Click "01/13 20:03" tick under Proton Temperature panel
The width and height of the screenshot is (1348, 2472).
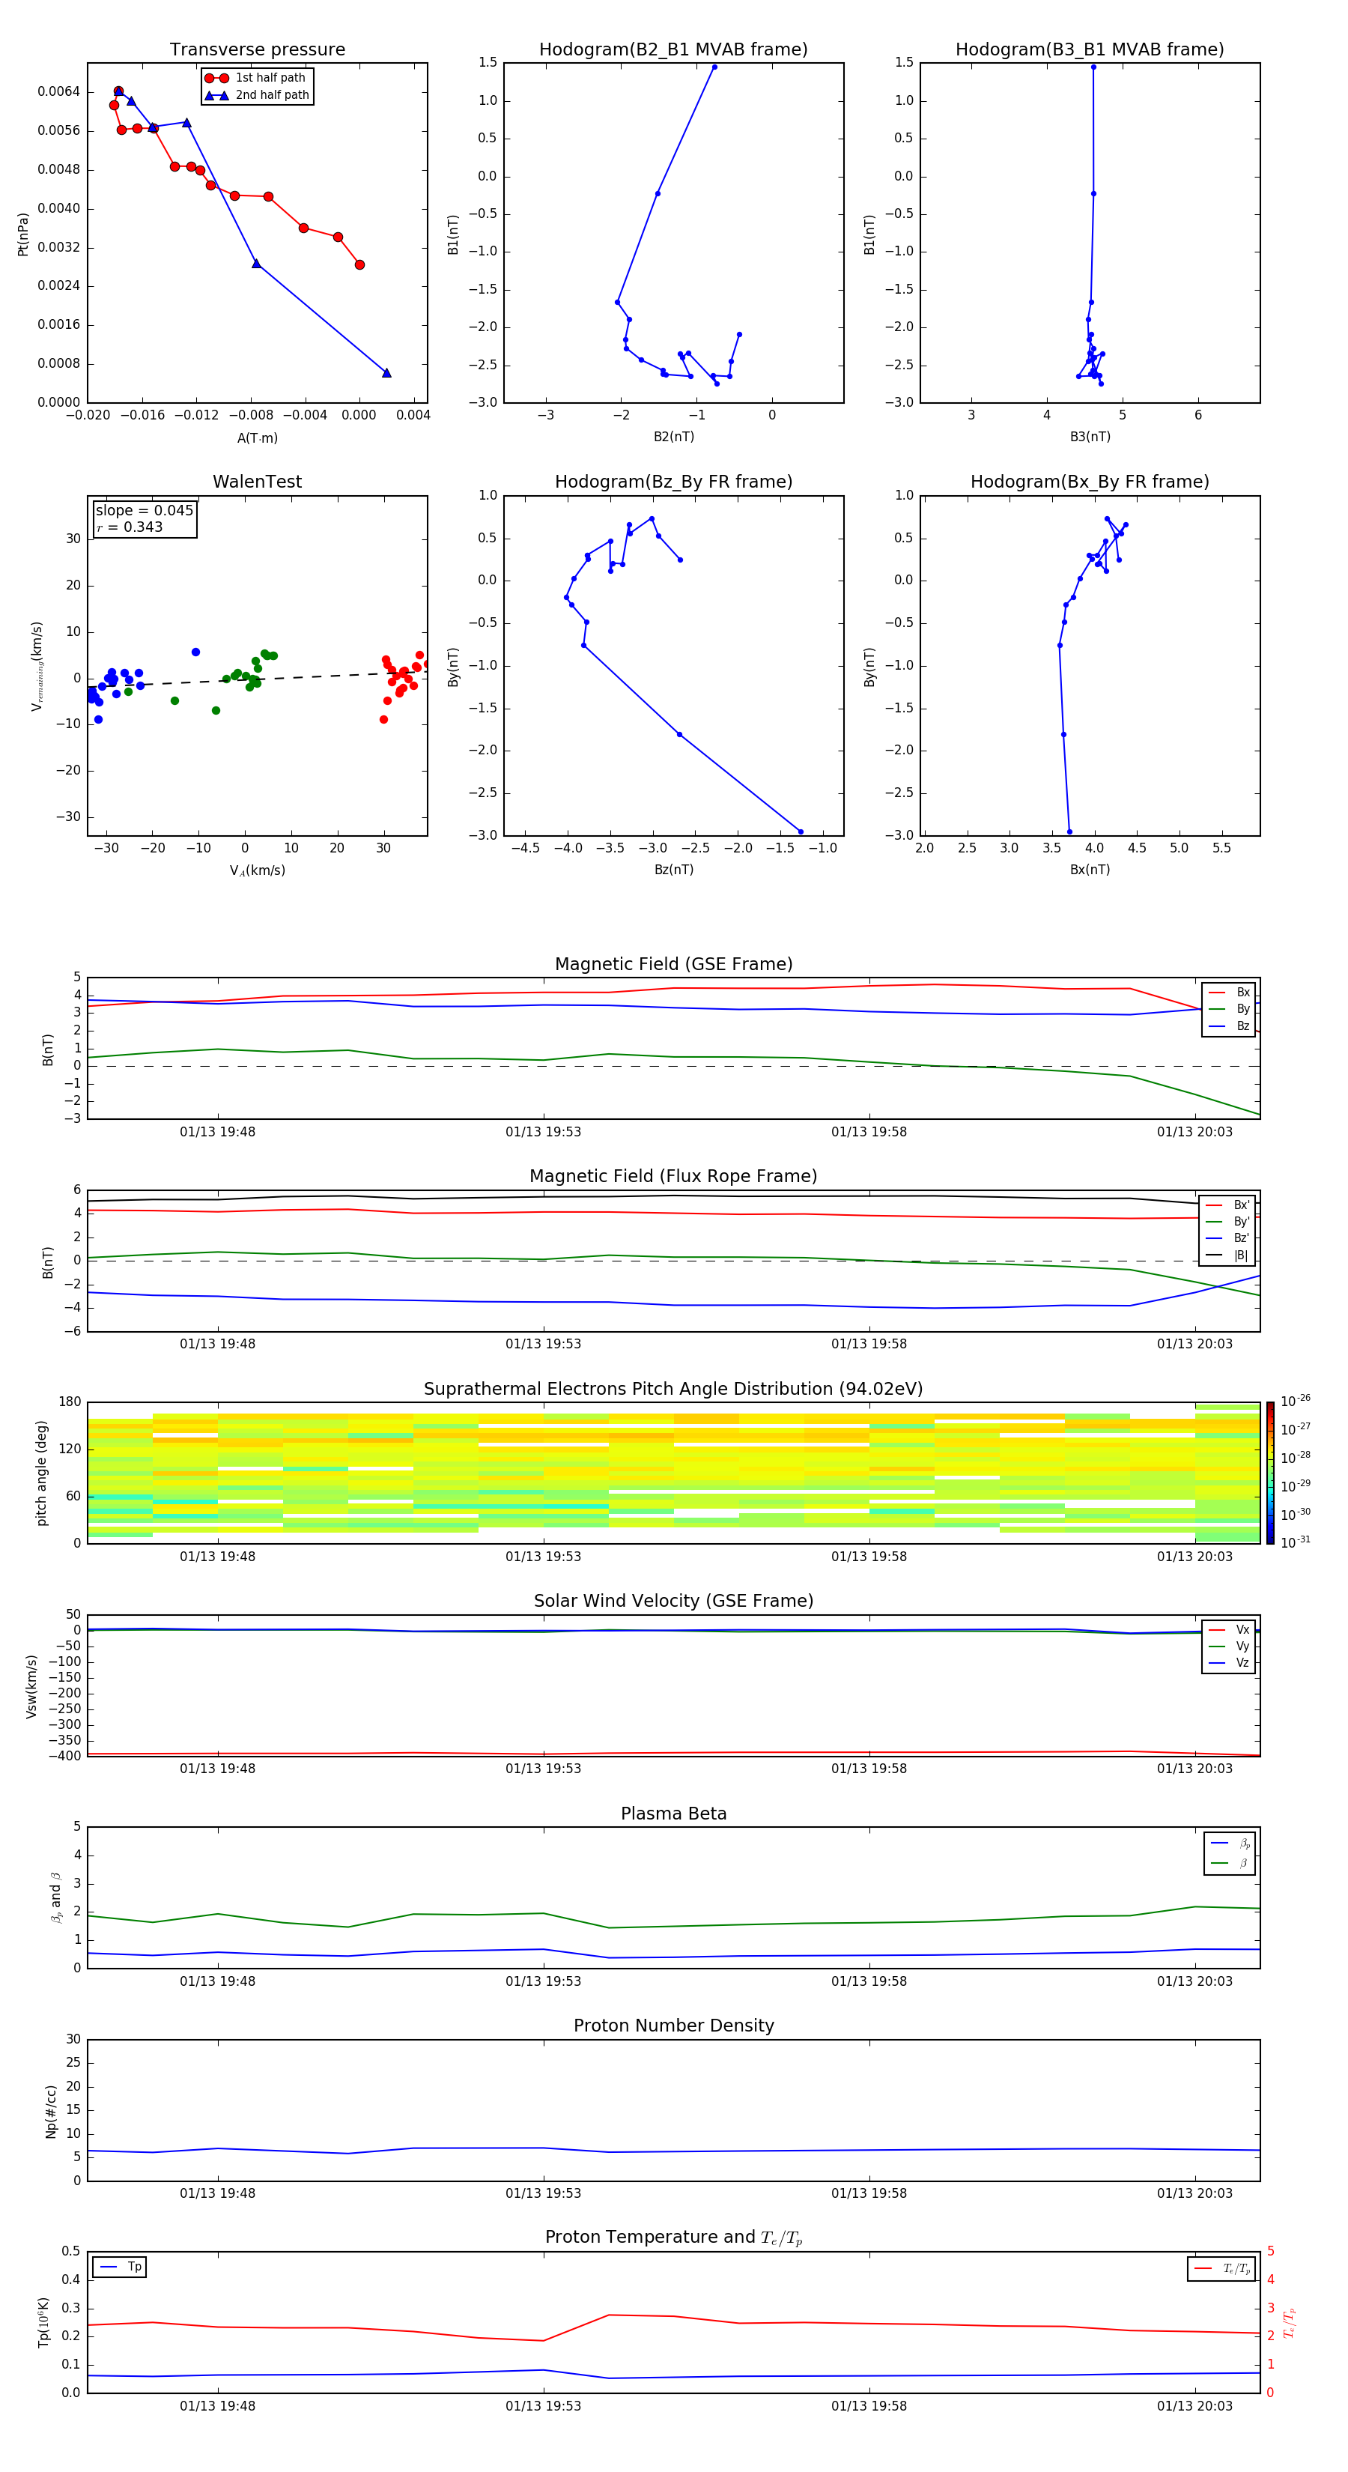pos(1194,2406)
